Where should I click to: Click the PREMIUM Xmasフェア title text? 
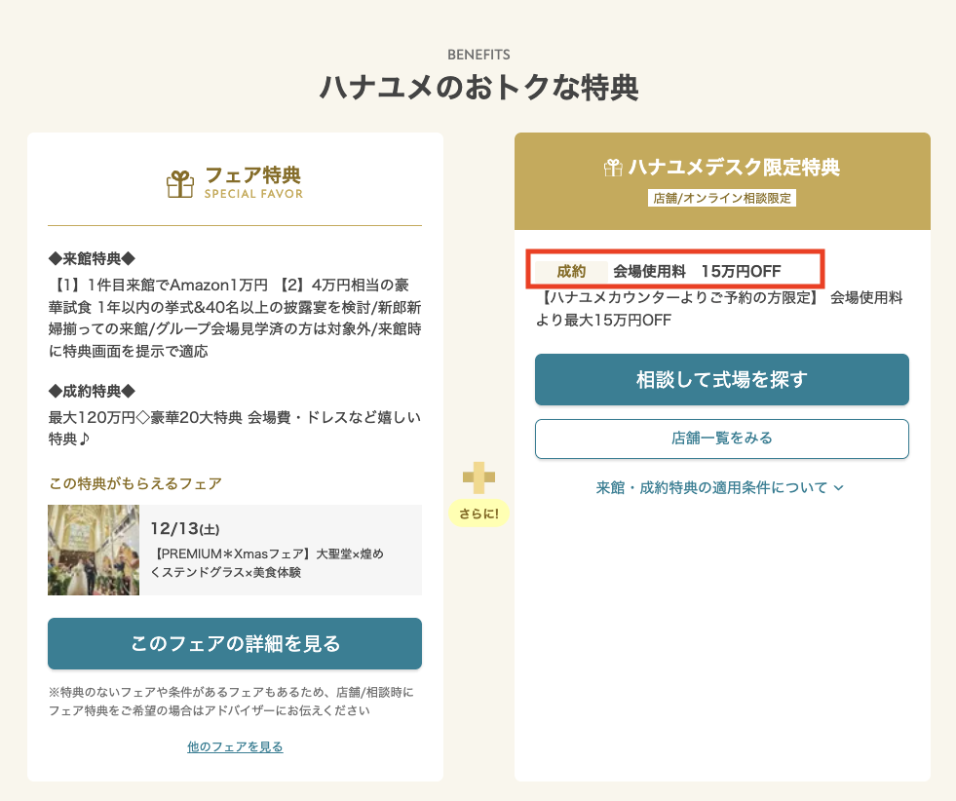click(x=269, y=562)
